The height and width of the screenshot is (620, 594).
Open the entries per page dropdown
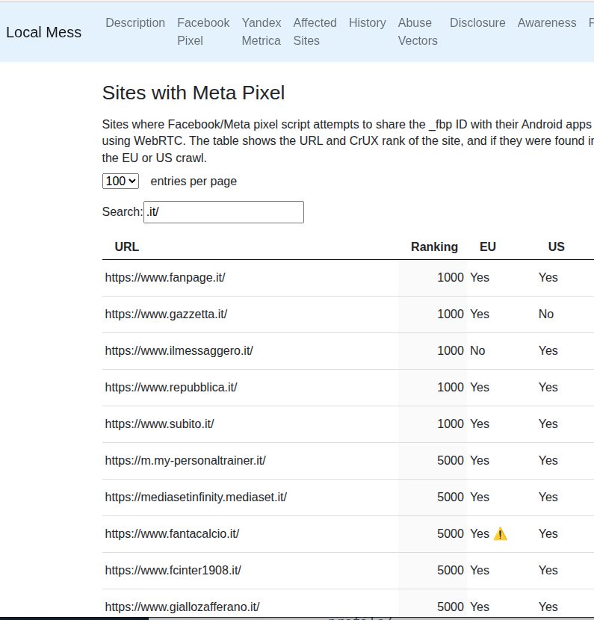(120, 181)
